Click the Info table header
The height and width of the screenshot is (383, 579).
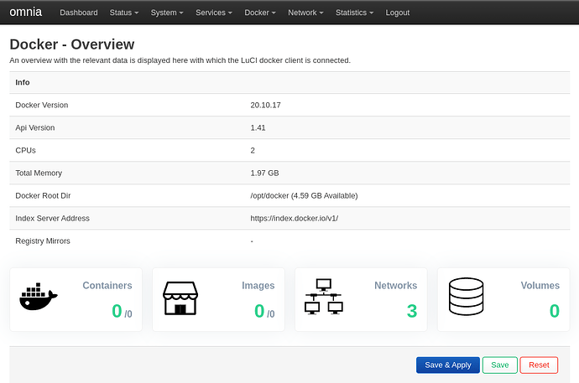pyautogui.click(x=23, y=82)
